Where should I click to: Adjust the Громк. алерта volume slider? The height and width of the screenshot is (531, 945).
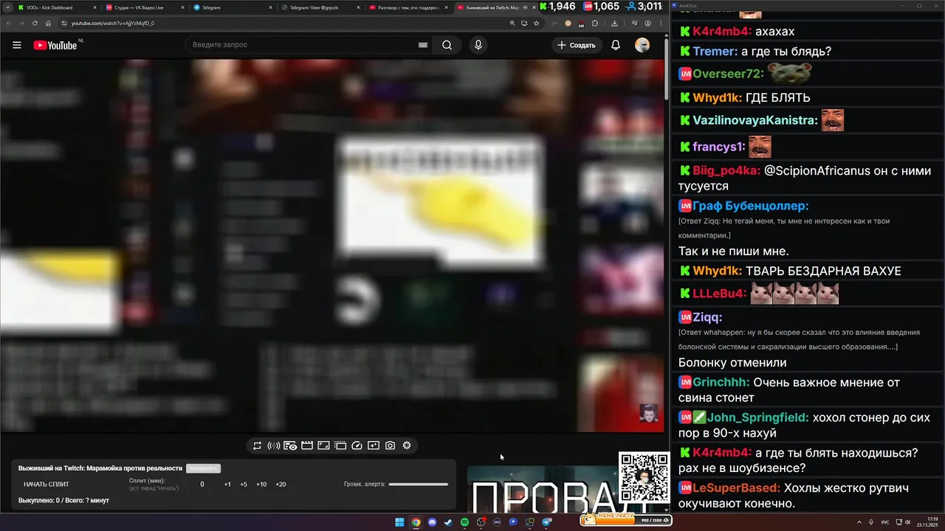(418, 485)
